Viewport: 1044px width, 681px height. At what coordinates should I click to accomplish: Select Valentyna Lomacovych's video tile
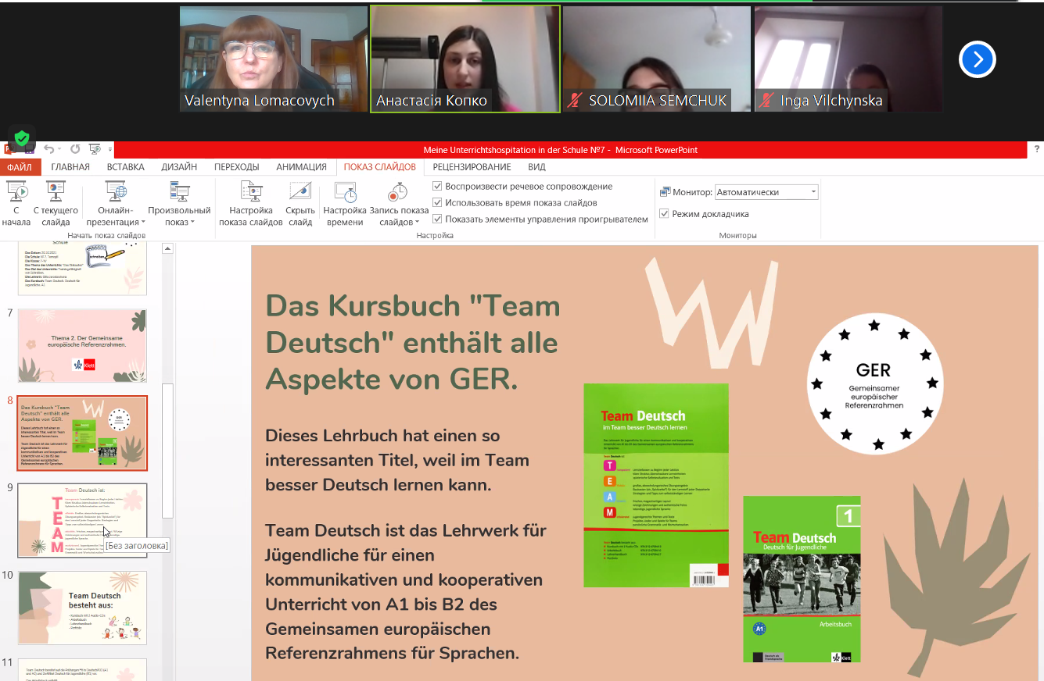(274, 59)
